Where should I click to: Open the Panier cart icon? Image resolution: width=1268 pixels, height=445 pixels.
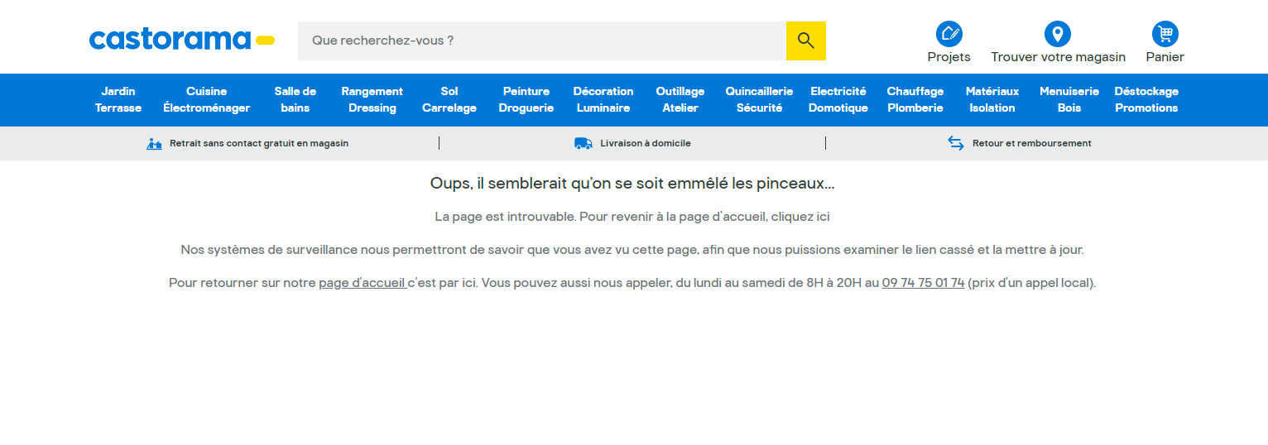coord(1165,34)
